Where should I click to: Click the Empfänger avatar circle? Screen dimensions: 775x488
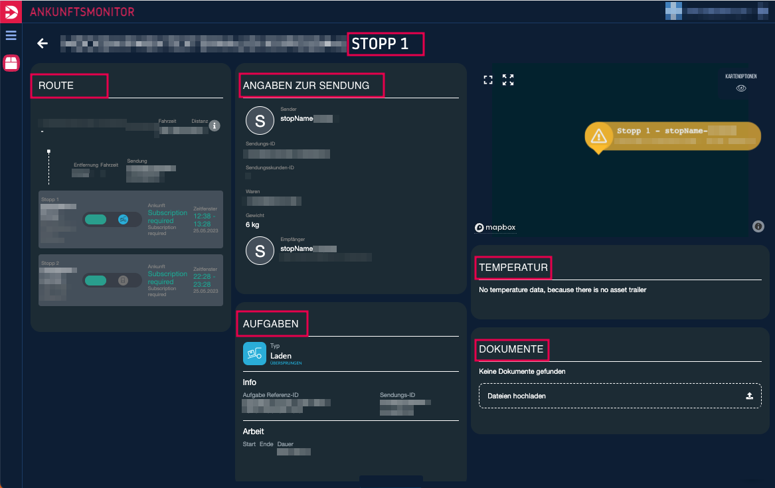pyautogui.click(x=260, y=250)
